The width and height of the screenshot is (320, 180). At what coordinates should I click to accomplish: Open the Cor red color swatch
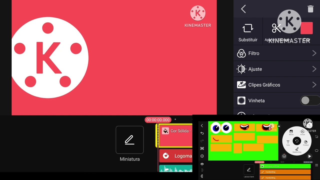pos(306,28)
